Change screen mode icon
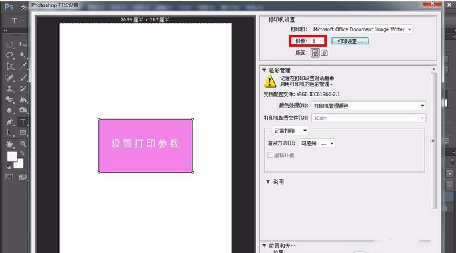 [x=23, y=177]
